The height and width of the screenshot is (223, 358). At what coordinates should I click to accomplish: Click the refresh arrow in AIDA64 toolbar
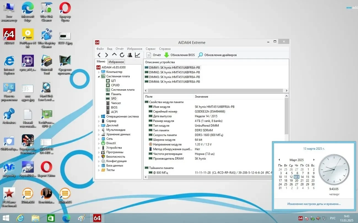tap(122, 55)
